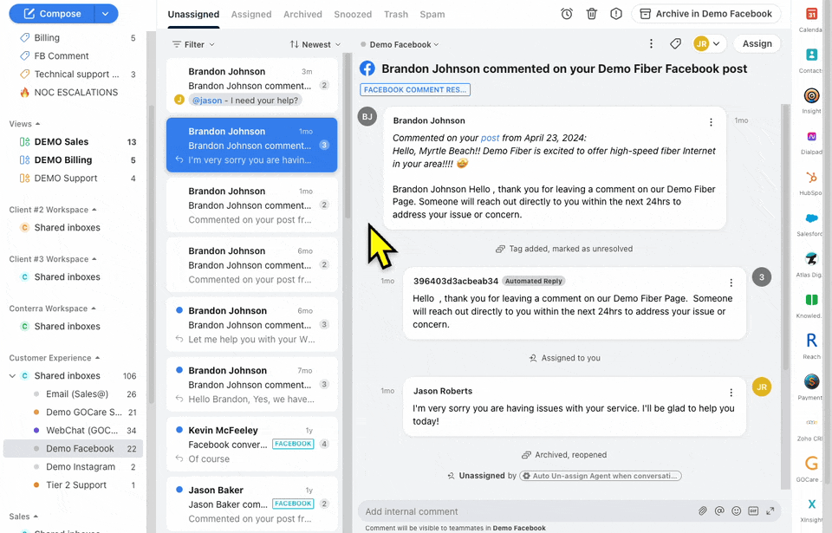Click the snooze clock icon
832x533 pixels.
(567, 15)
